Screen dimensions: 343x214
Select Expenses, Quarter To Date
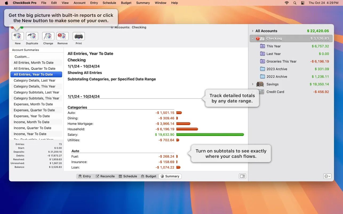coord(36,110)
